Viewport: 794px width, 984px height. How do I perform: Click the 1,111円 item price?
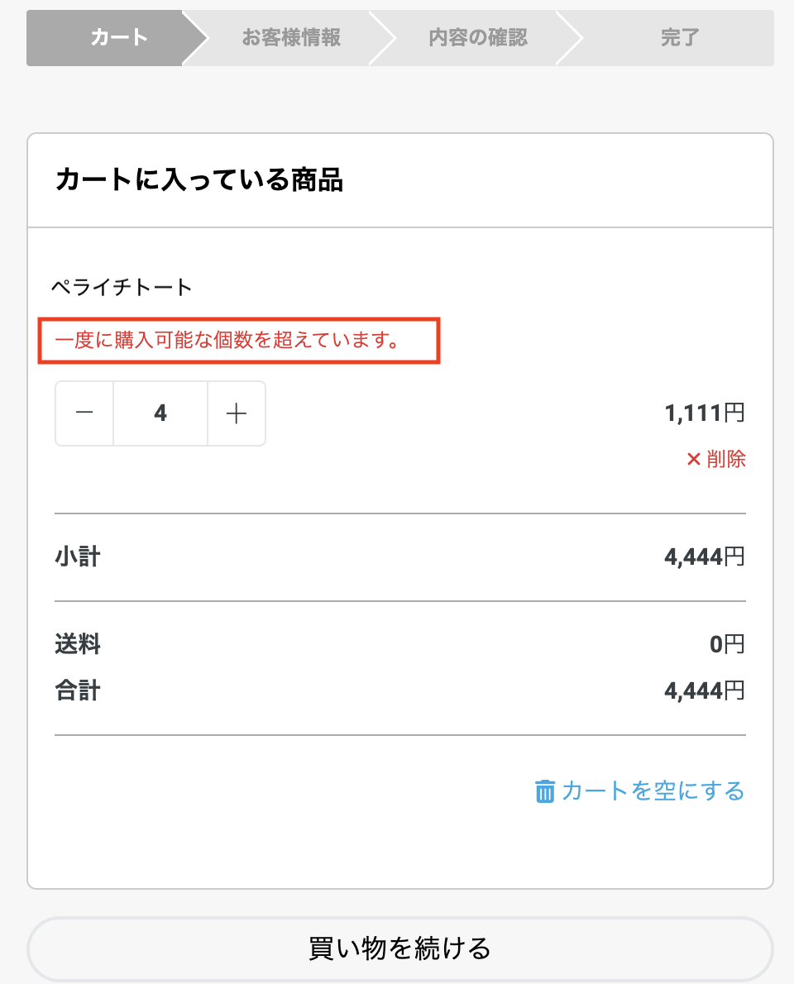click(x=705, y=413)
